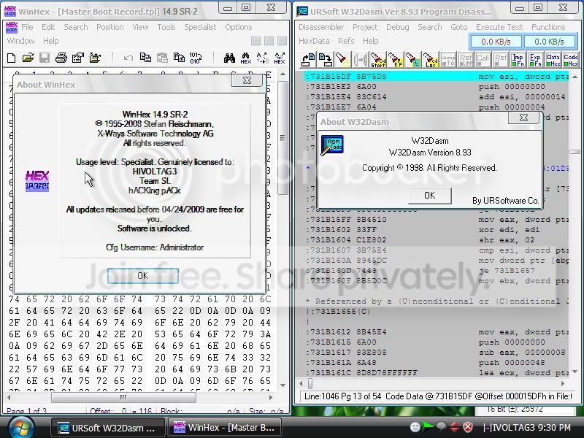Click the Find Text binoculars icon

click(x=229, y=58)
